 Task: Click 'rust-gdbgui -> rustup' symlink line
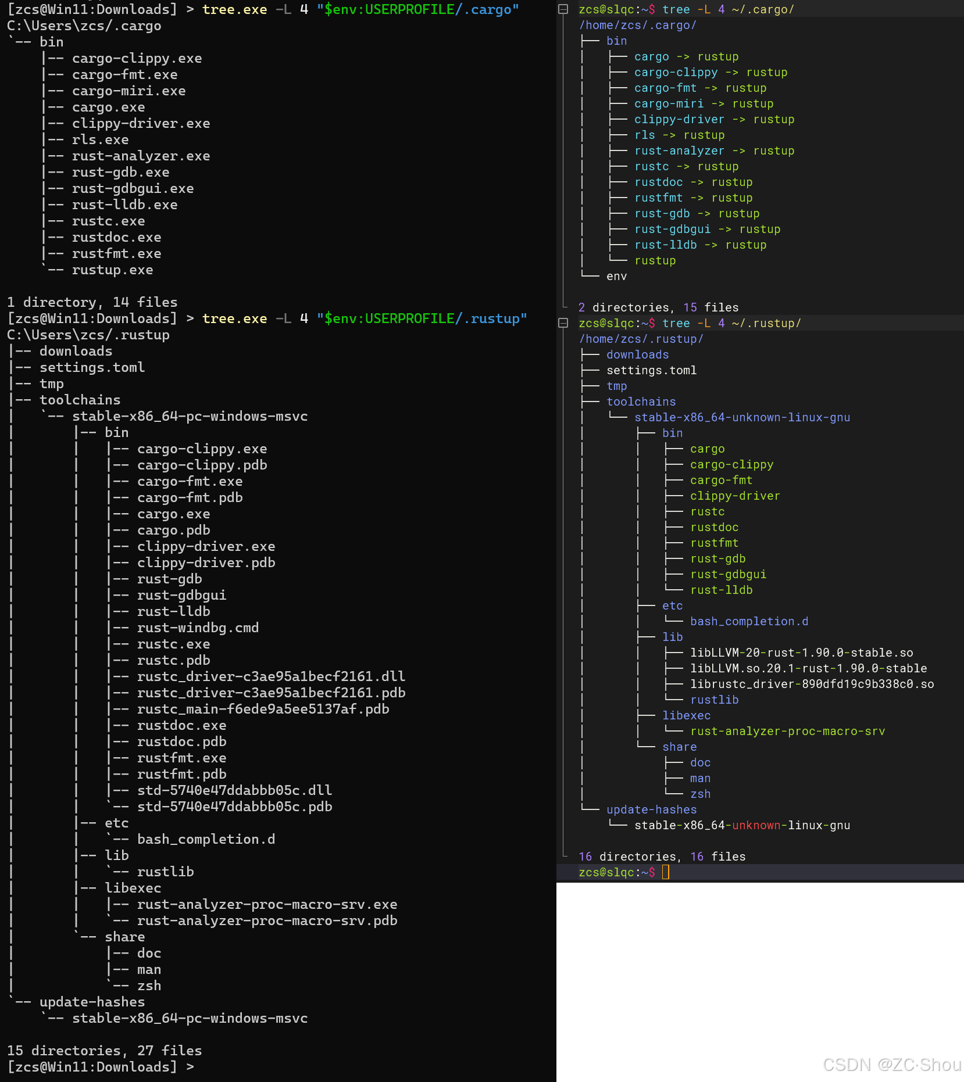click(x=707, y=229)
